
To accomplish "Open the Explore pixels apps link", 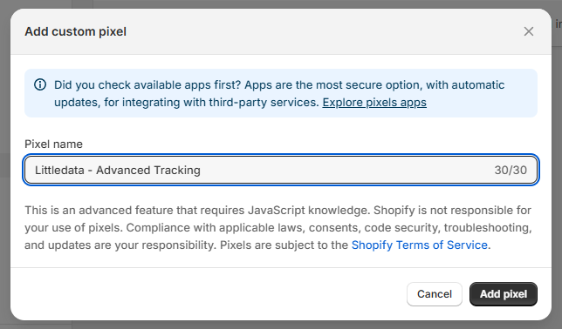I will click(x=374, y=103).
